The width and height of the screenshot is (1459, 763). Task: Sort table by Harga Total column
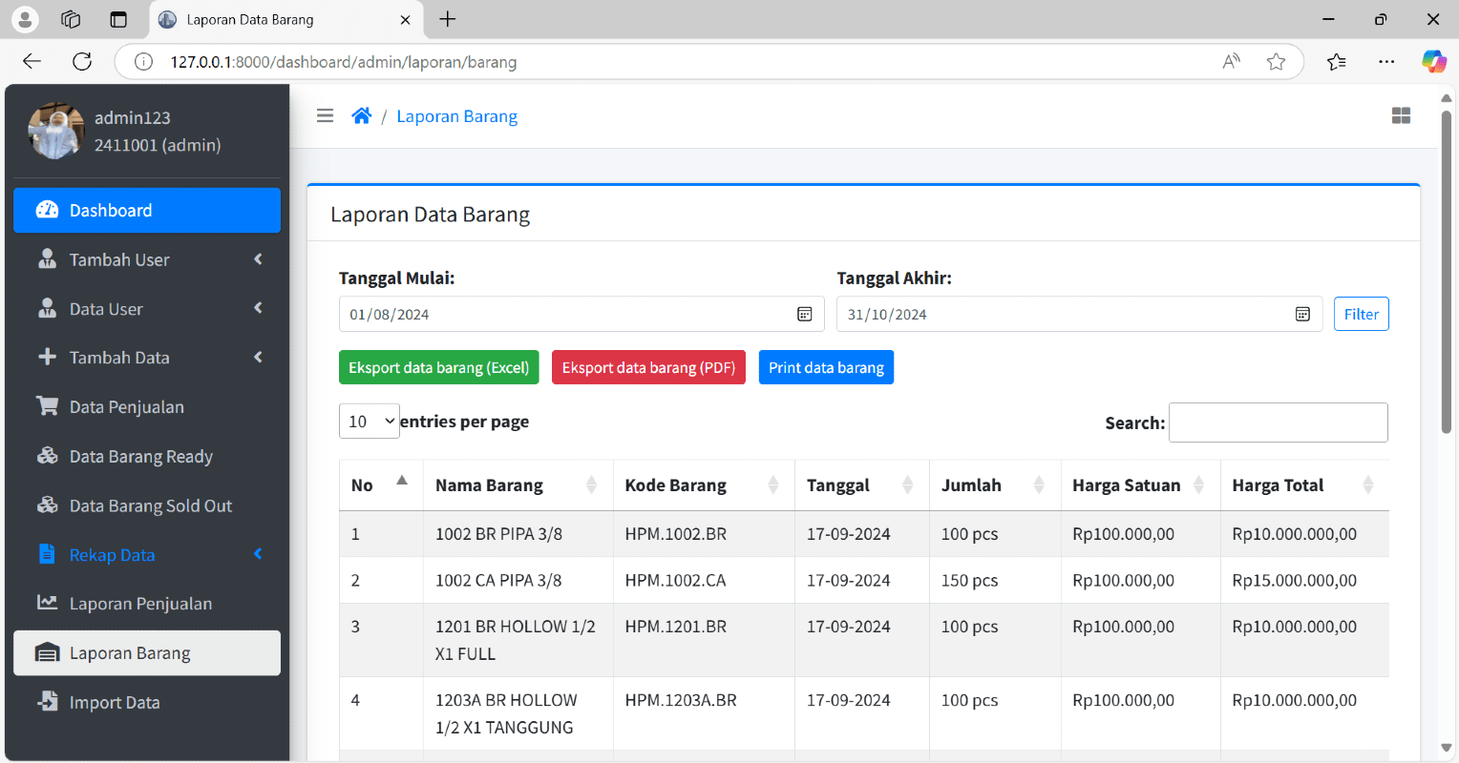1304,485
